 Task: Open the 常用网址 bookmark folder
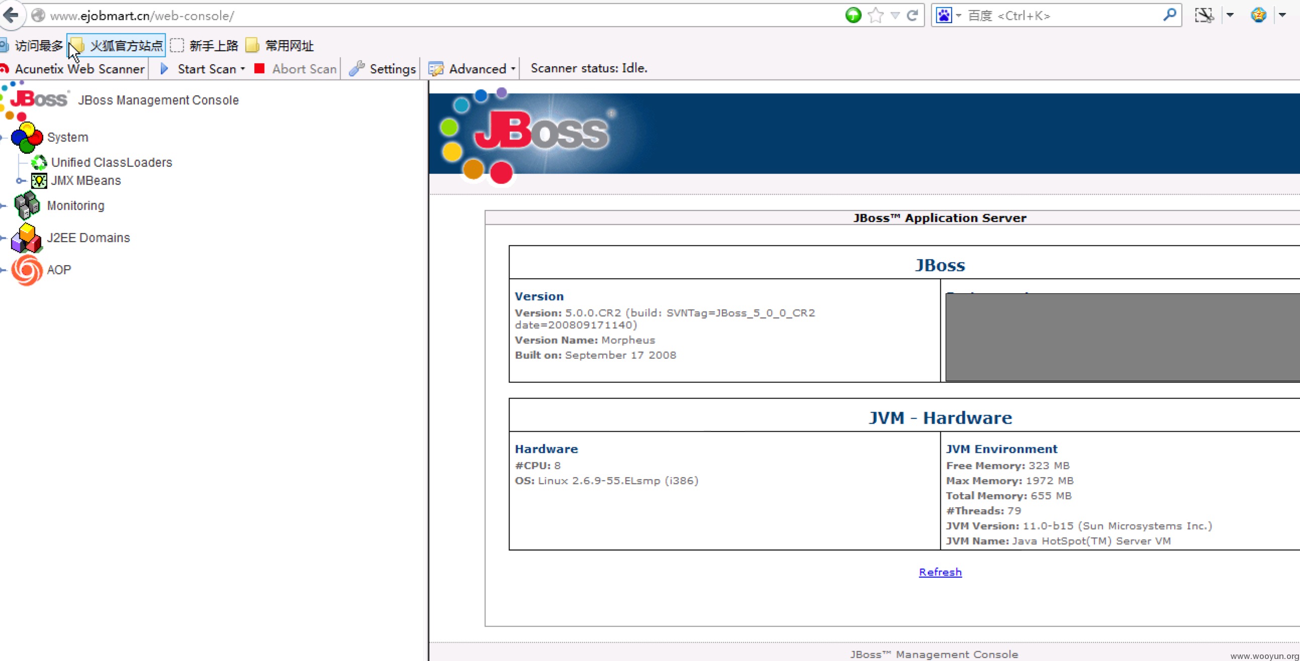[280, 46]
